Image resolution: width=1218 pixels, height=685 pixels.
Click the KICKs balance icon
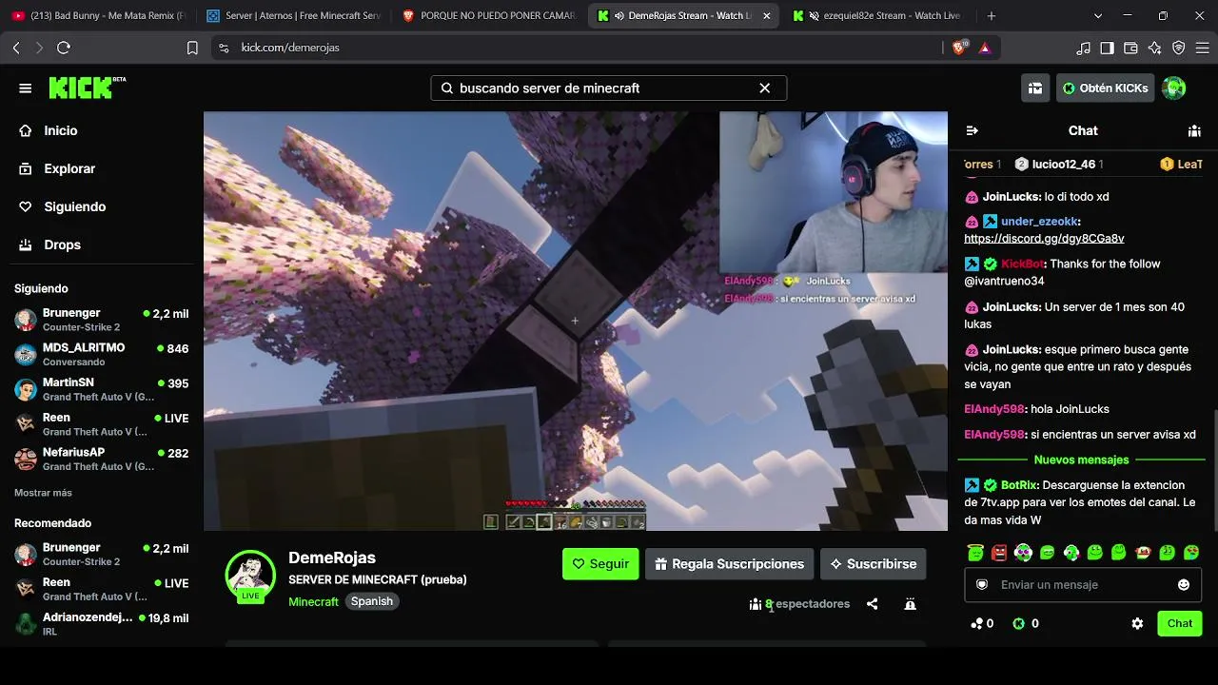tap(1018, 623)
